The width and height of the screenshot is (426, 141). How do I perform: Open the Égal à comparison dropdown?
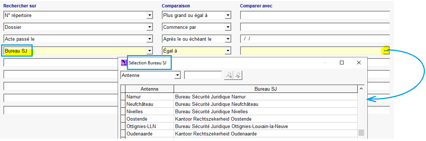228,50
